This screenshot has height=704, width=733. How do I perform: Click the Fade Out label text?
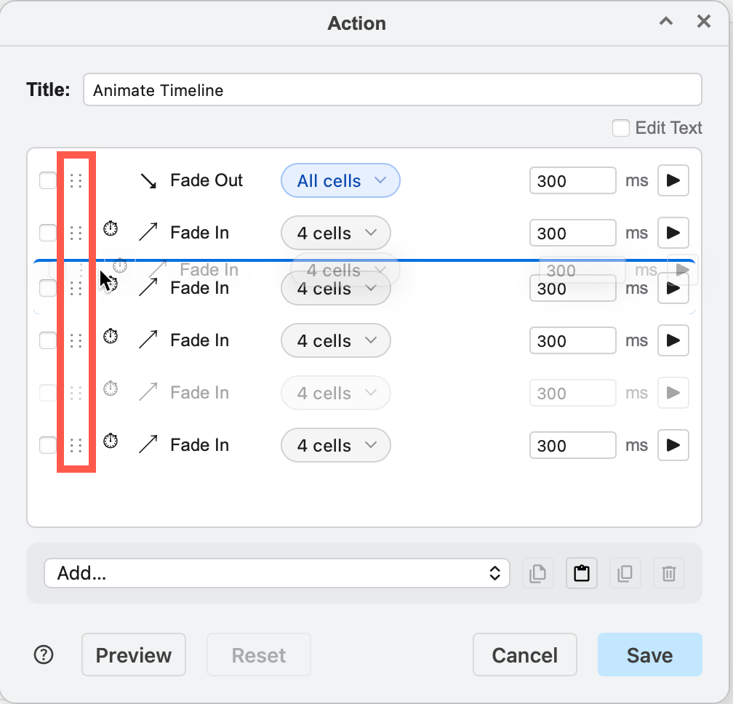(x=207, y=180)
